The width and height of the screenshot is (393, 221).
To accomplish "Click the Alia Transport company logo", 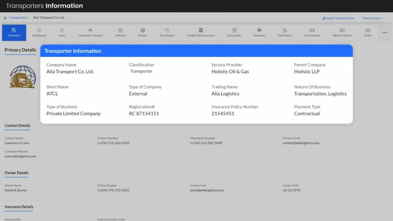I will [22, 77].
